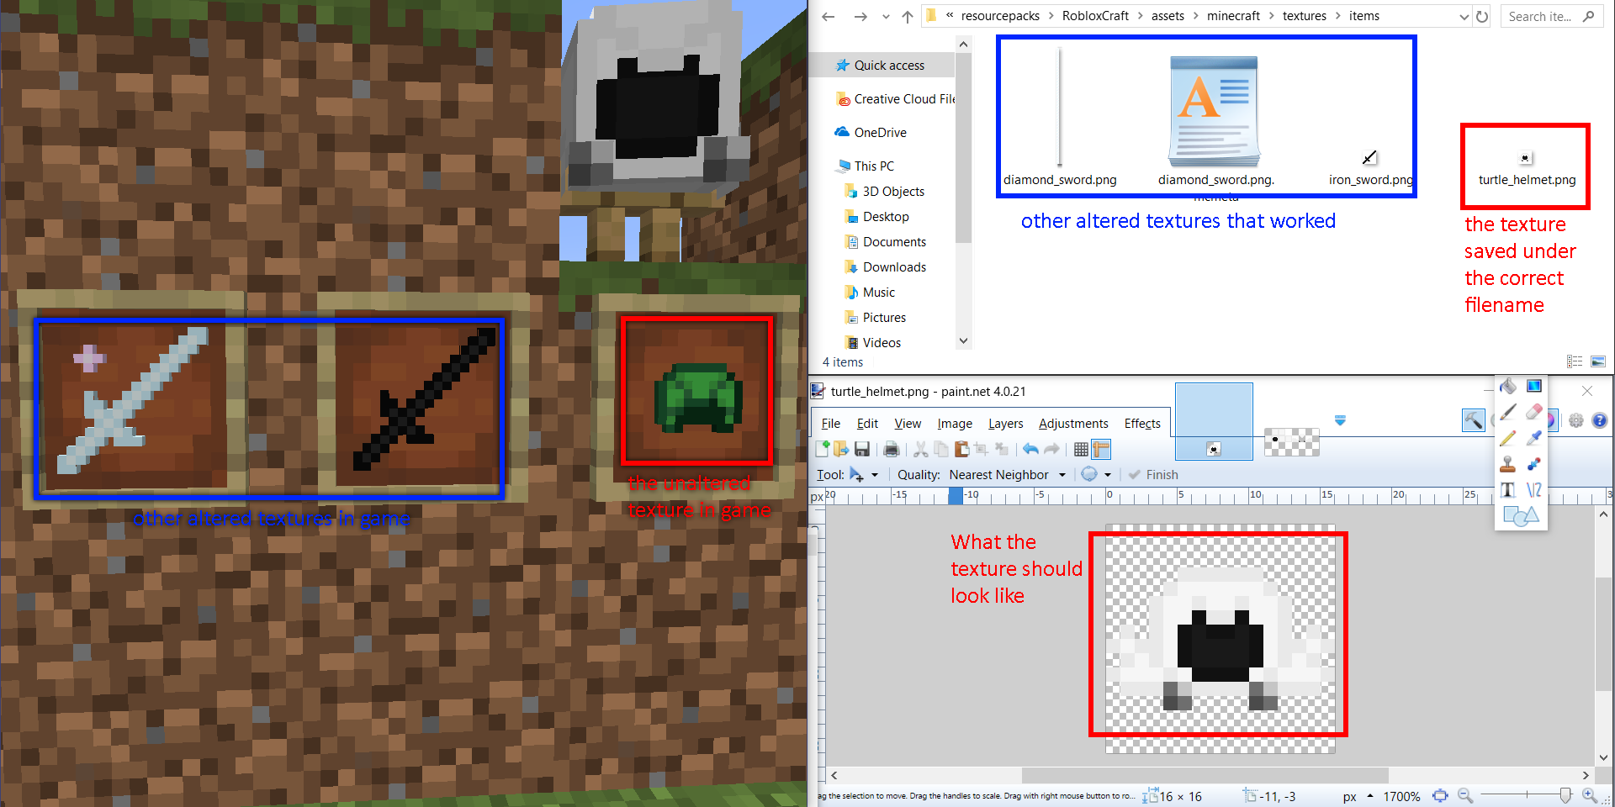Screen dimensions: 1615x807
Task: Open the Adjustments menu
Action: [x=1073, y=424]
